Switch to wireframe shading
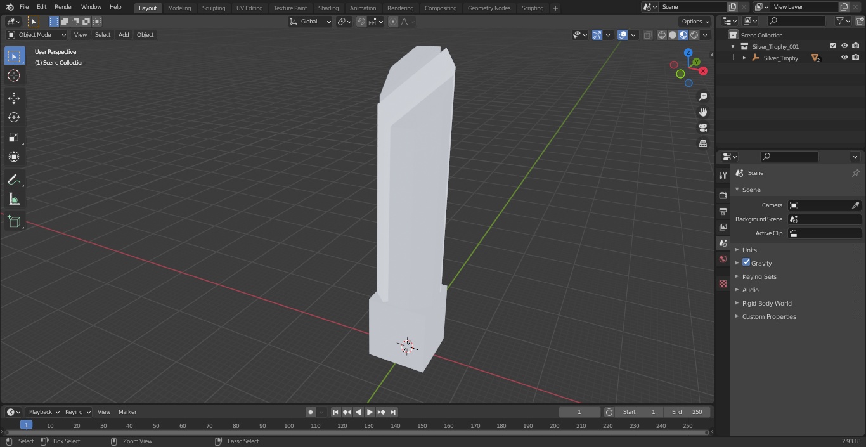866x447 pixels. (x=661, y=35)
